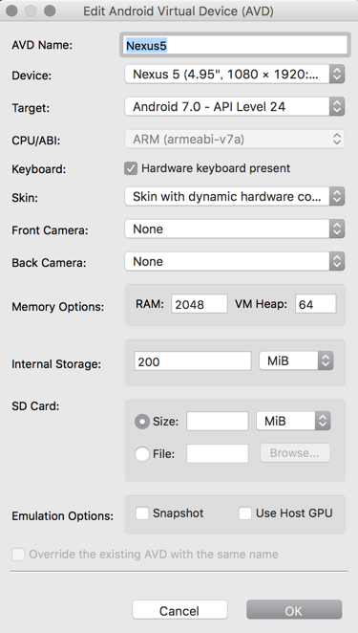
Task: Click the OK button
Action: click(x=294, y=610)
